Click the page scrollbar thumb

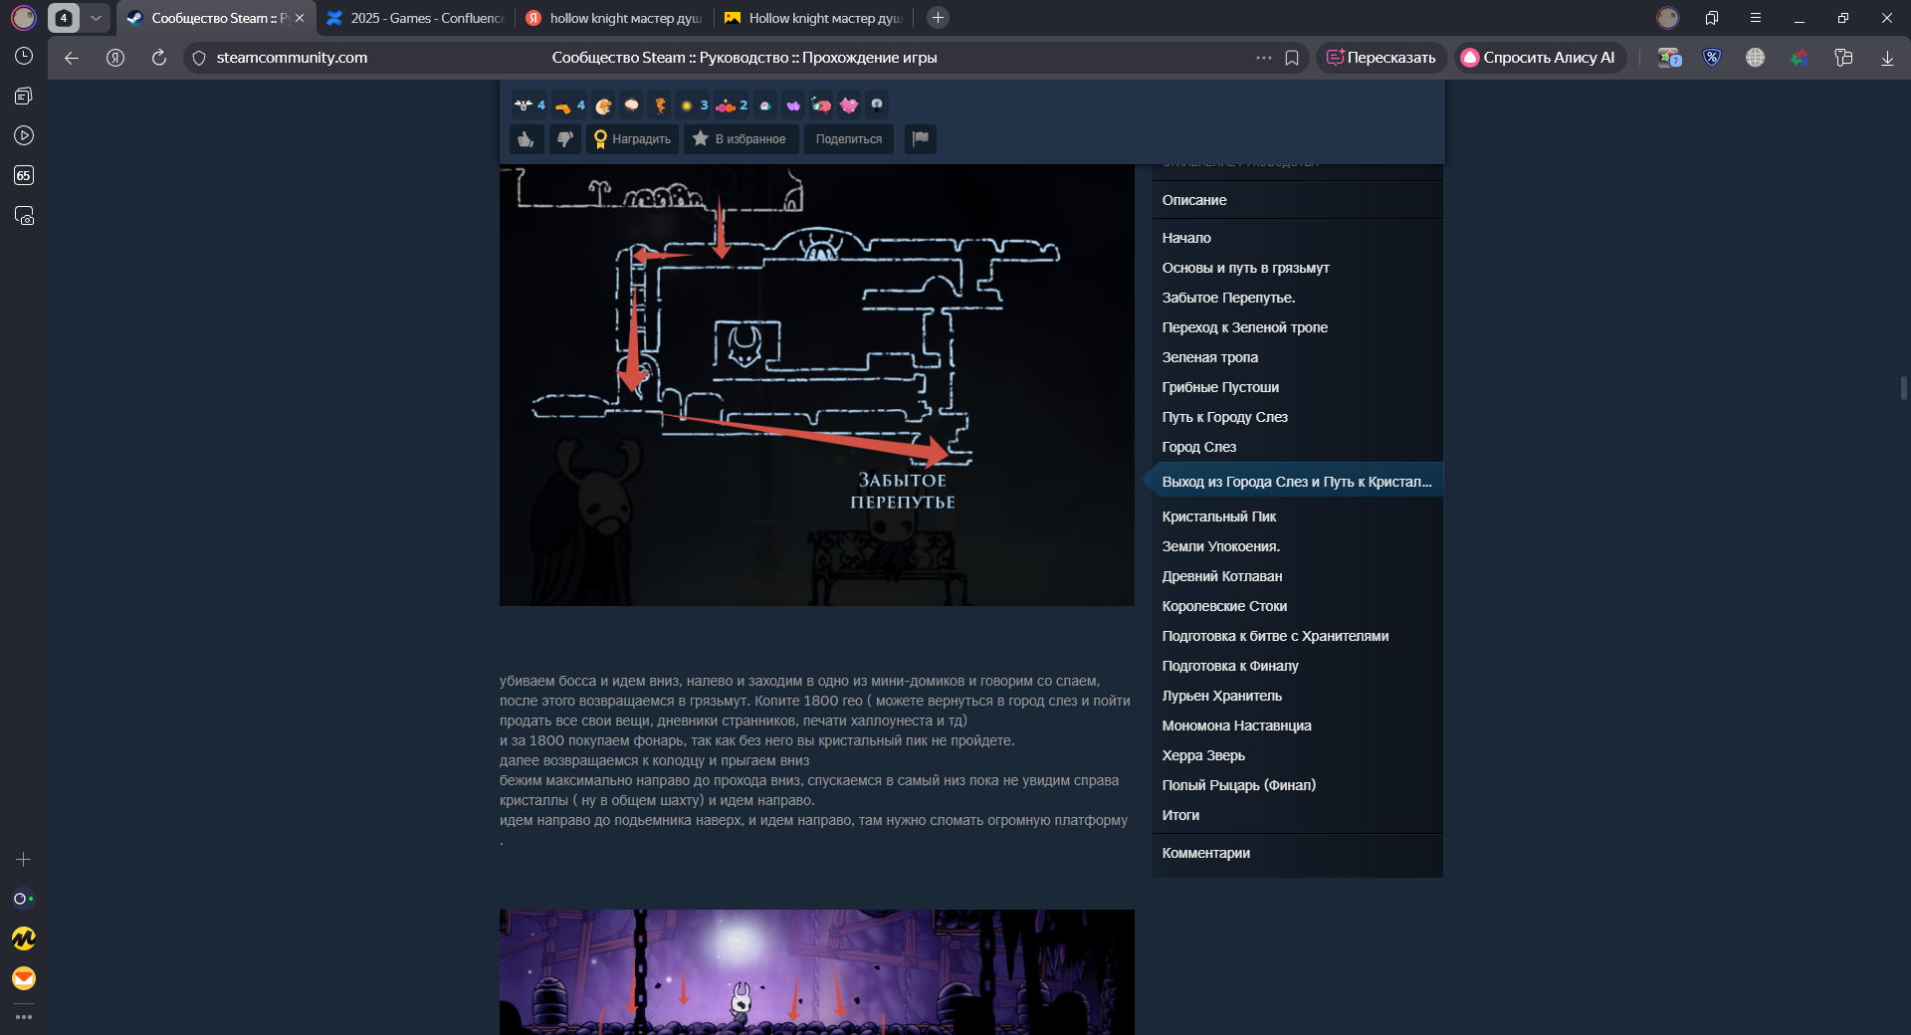coord(1903,387)
